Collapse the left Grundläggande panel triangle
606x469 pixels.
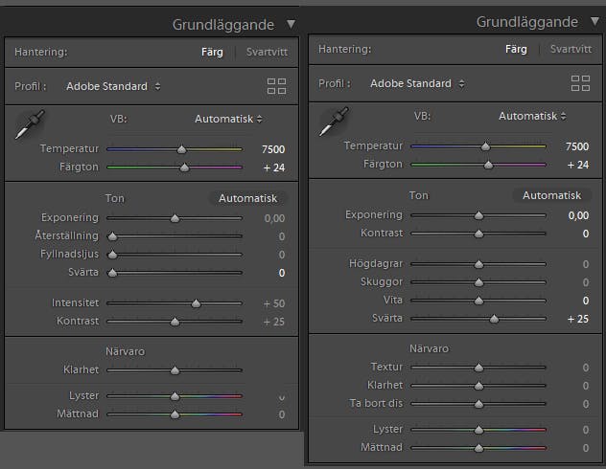tap(291, 25)
